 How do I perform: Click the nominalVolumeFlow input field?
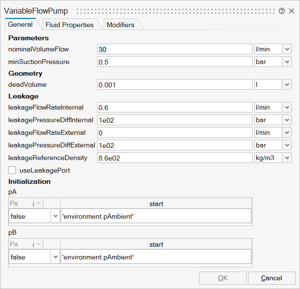tap(175, 49)
